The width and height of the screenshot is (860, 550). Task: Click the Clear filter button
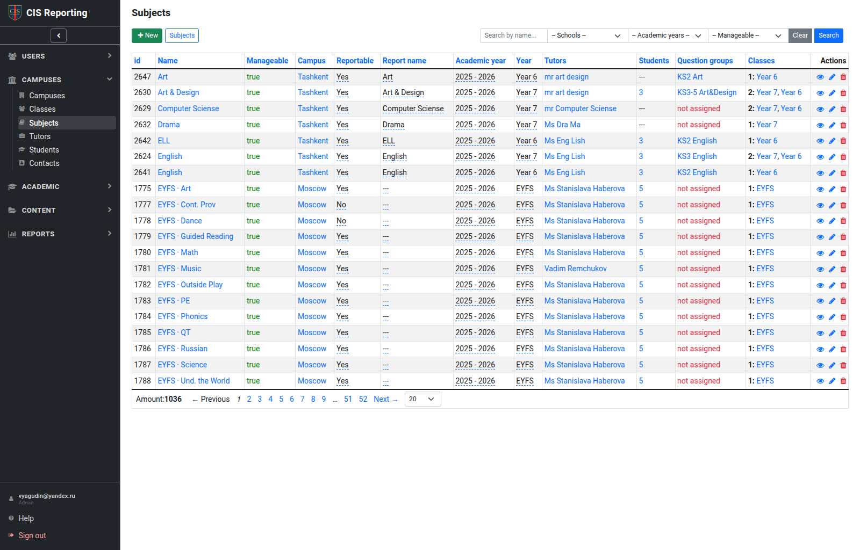click(x=800, y=35)
